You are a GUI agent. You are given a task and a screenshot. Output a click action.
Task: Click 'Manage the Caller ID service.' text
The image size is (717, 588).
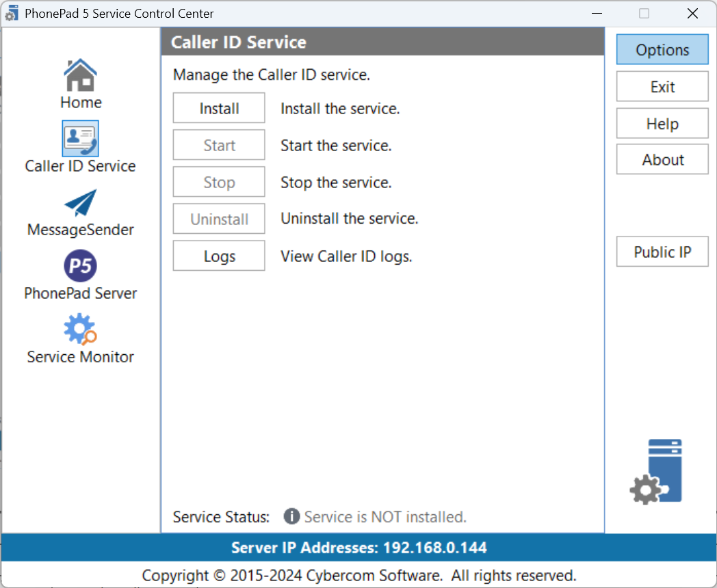[272, 75]
